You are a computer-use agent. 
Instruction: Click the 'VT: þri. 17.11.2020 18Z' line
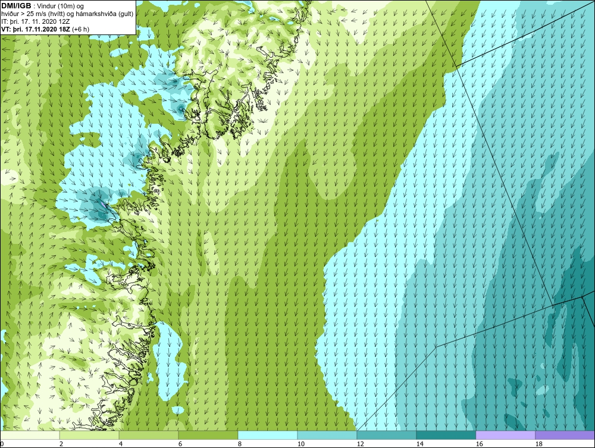coord(45,29)
